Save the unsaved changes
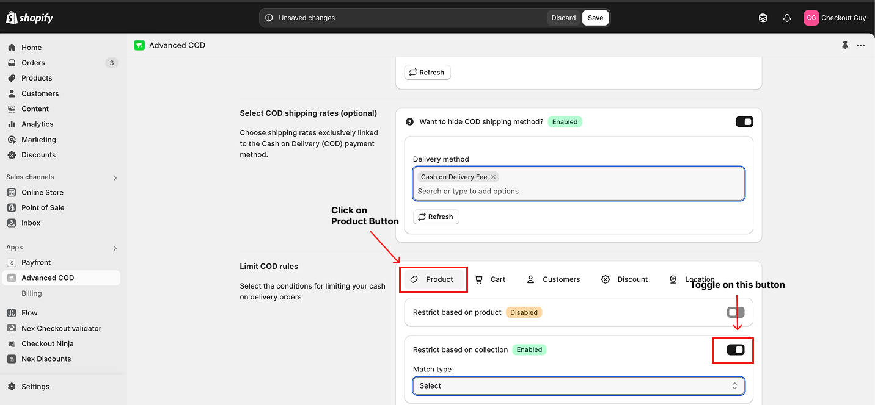Screen dimensions: 875x405 pos(595,18)
